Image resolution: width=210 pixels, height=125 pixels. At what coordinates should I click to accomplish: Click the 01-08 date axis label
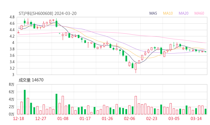click(63, 118)
